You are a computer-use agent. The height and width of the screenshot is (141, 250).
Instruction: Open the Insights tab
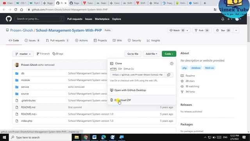pyautogui.click(x=154, y=40)
